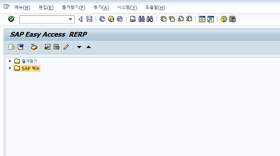Go to Last Page icon

point(189,19)
